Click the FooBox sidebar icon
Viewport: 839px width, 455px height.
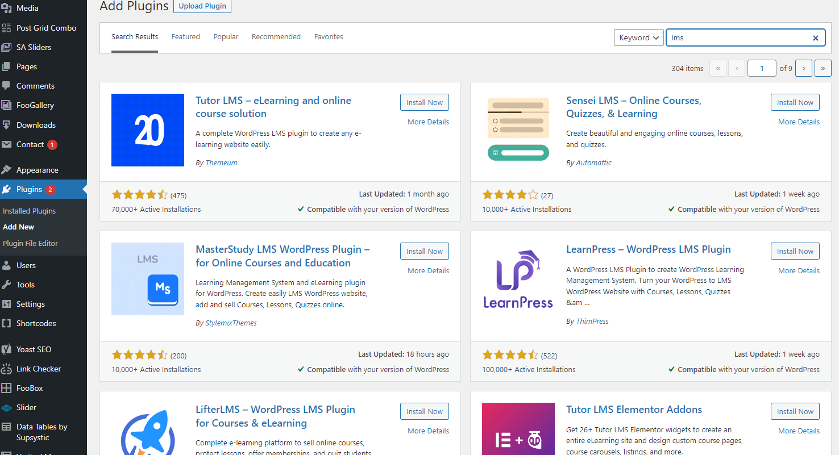tap(6, 388)
